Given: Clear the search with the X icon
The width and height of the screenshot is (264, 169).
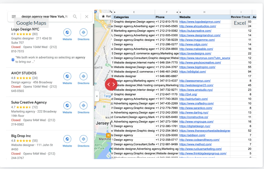Looking at the screenshot, I should click(87, 17).
